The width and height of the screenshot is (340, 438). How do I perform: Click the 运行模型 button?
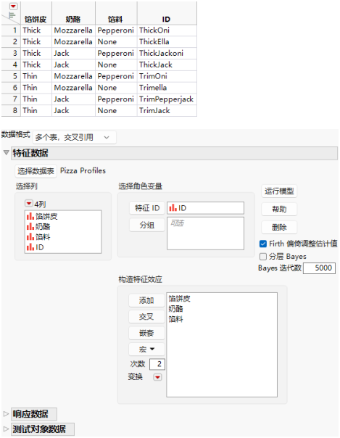[279, 191]
